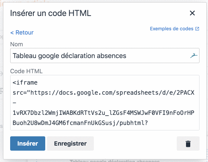Click the external-link icon beside Exemples de codes

click(197, 29)
